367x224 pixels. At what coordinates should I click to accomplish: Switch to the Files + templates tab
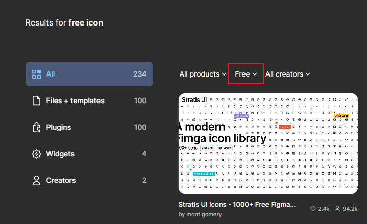(x=89, y=101)
